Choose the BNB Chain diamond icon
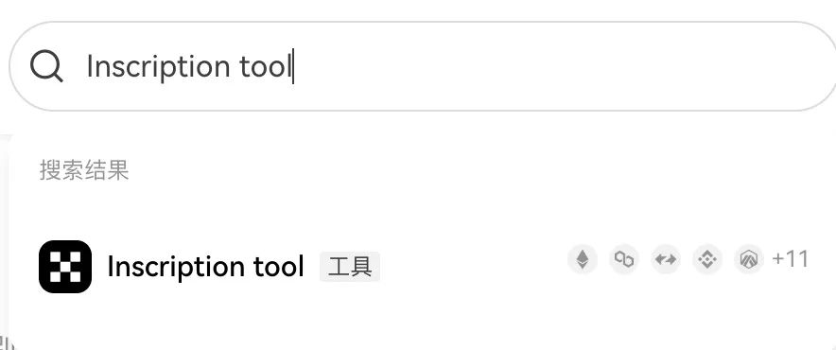The image size is (836, 350). click(x=707, y=260)
